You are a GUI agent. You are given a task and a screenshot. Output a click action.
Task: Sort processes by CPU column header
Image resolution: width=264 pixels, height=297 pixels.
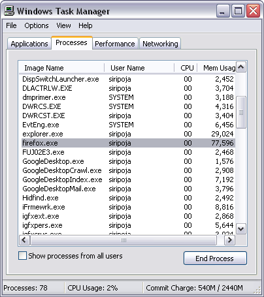(186, 68)
